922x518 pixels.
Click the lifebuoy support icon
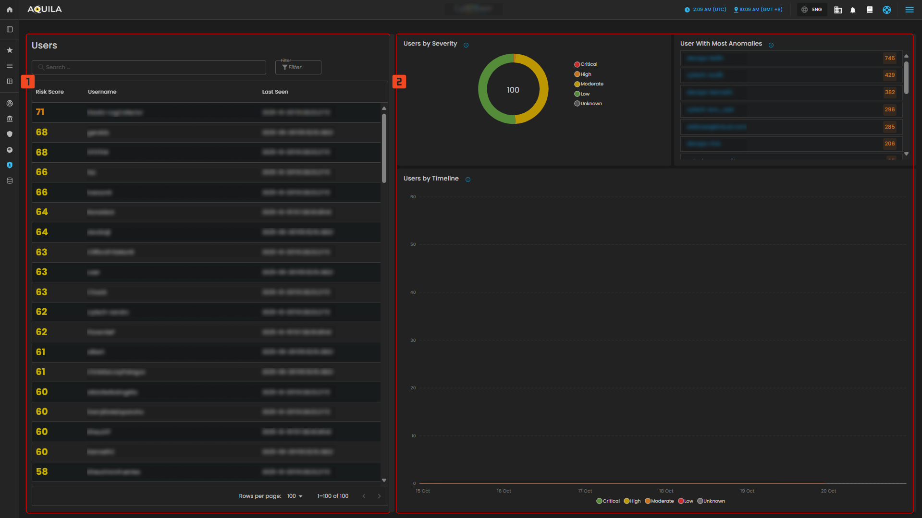coord(886,10)
